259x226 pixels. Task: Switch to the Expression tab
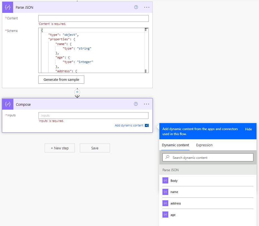204,145
